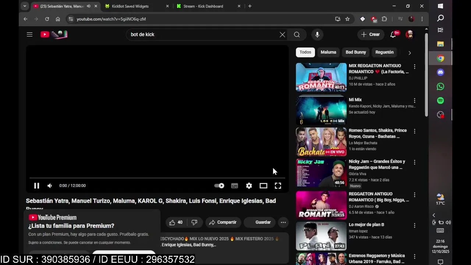Click the address bar URL

pyautogui.click(x=111, y=19)
